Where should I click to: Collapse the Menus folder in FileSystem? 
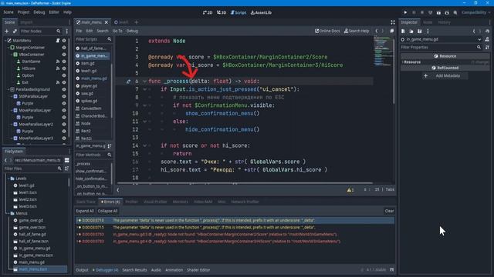(8, 213)
